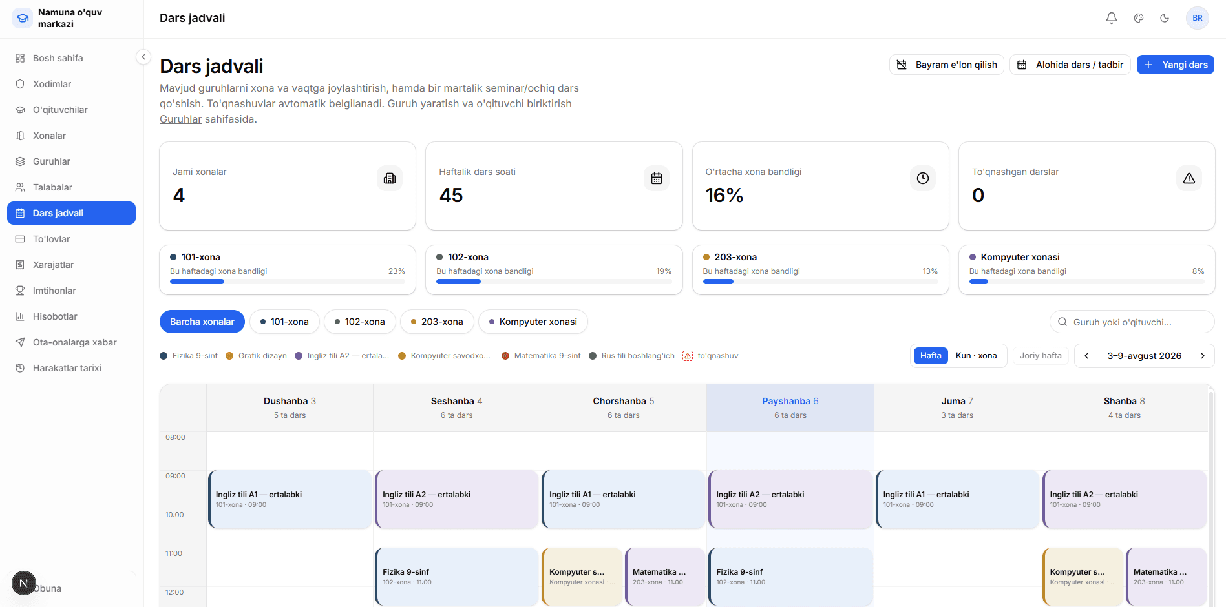1226x607 pixels.
Task: Open the BR user avatar menu
Action: [x=1198, y=18]
